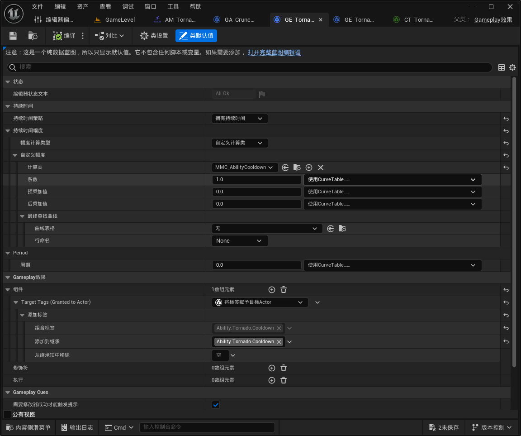
Task: Open the 资产 menu
Action: (x=83, y=7)
